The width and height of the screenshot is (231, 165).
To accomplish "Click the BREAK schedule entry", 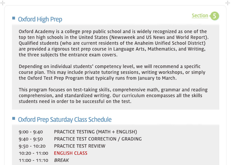I will tap(61, 160).
